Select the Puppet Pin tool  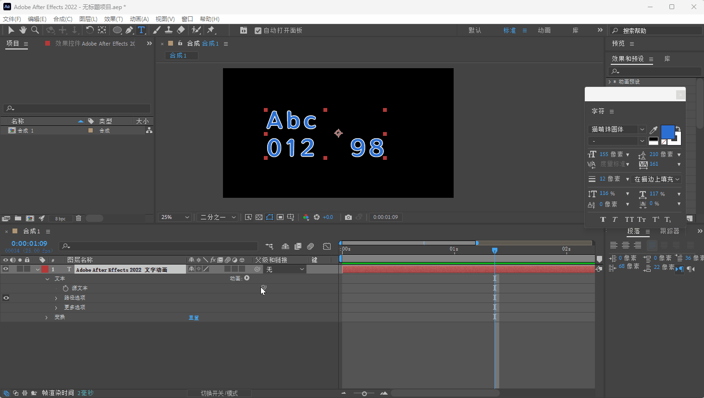coord(211,30)
